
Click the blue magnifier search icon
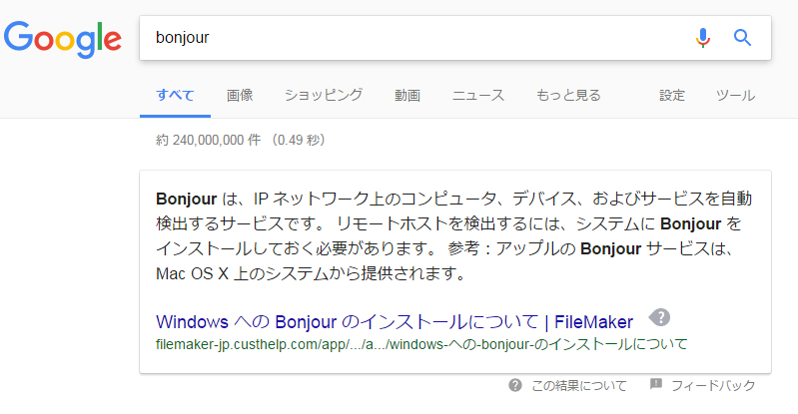pyautogui.click(x=742, y=38)
